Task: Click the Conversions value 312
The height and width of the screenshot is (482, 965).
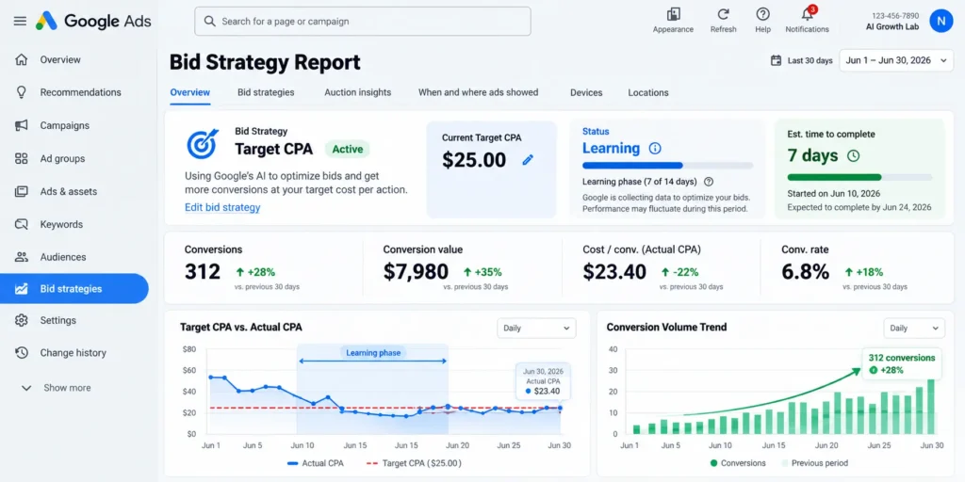Action: pyautogui.click(x=203, y=271)
